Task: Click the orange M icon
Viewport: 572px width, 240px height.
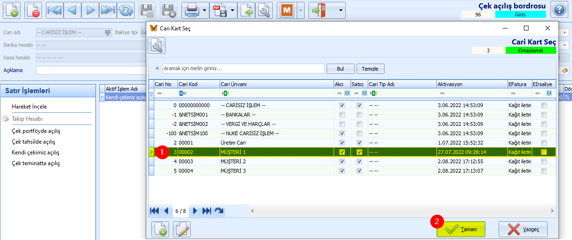Action: click(286, 10)
